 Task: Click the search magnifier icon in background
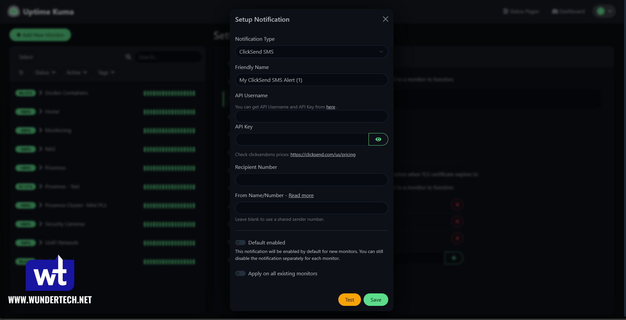click(x=128, y=57)
